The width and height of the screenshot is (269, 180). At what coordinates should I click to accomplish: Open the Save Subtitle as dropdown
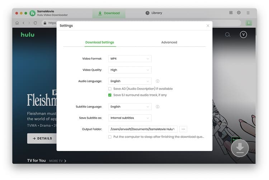point(130,118)
